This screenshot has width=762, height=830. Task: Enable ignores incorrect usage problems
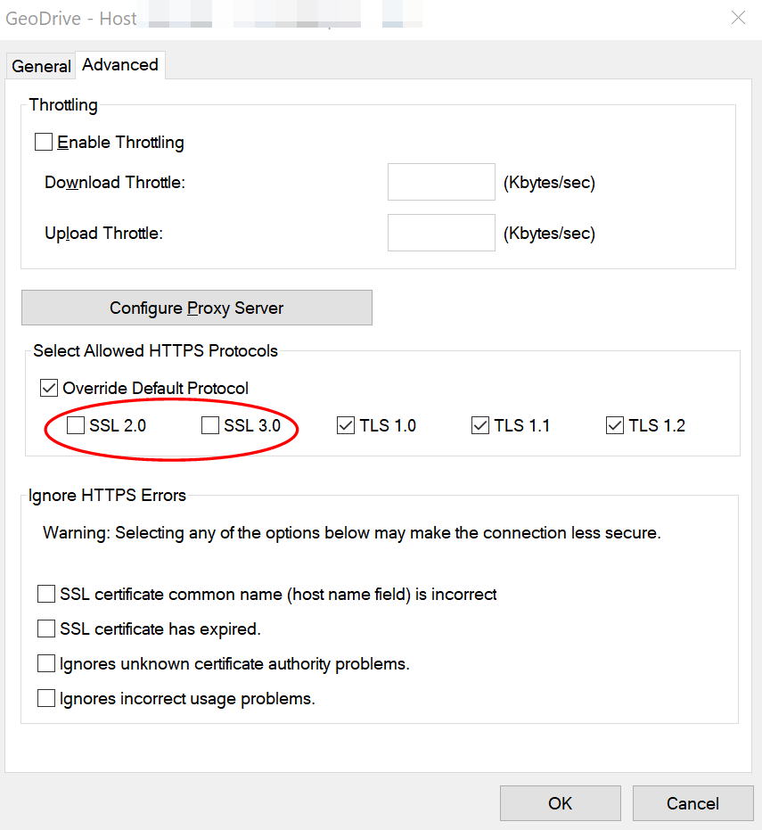46,698
